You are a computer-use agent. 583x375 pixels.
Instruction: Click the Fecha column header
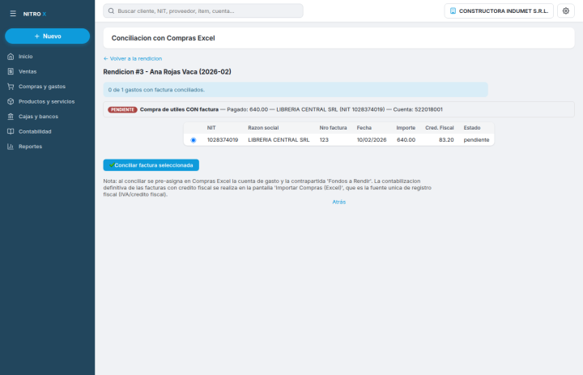pyautogui.click(x=364, y=128)
